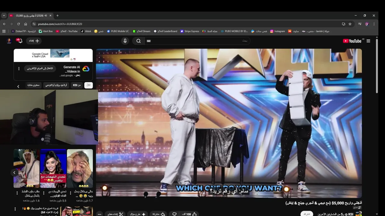
Task: Open Shorts thumbnail of man covering his face
Action: click(x=80, y=168)
